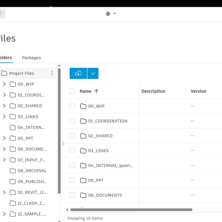Screen dimensions: 222x222
Task: Select the 08_ARCHIVAL folder icon in tree
Action: point(13,171)
